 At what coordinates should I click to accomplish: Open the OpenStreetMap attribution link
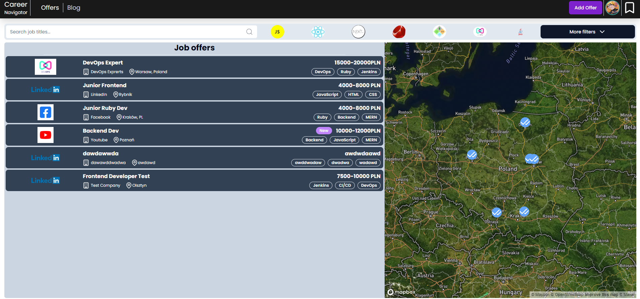(567, 295)
